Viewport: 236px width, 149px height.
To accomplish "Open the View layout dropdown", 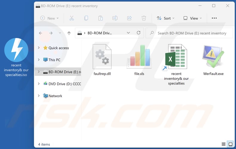I will tap(192, 18).
